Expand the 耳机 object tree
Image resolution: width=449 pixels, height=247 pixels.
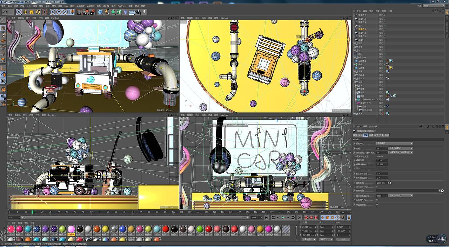[x=354, y=43]
